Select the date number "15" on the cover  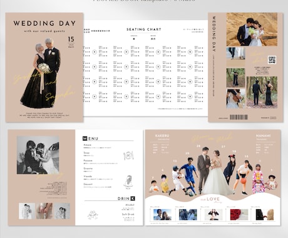71,39
